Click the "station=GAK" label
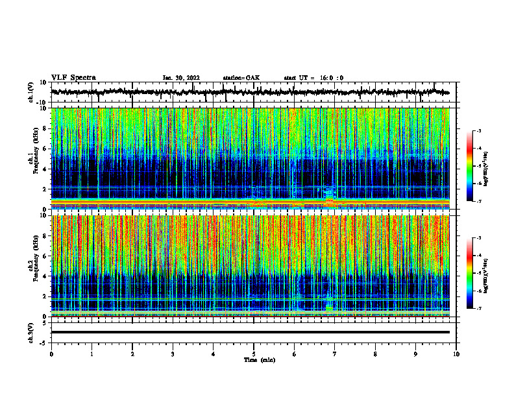 [241, 78]
